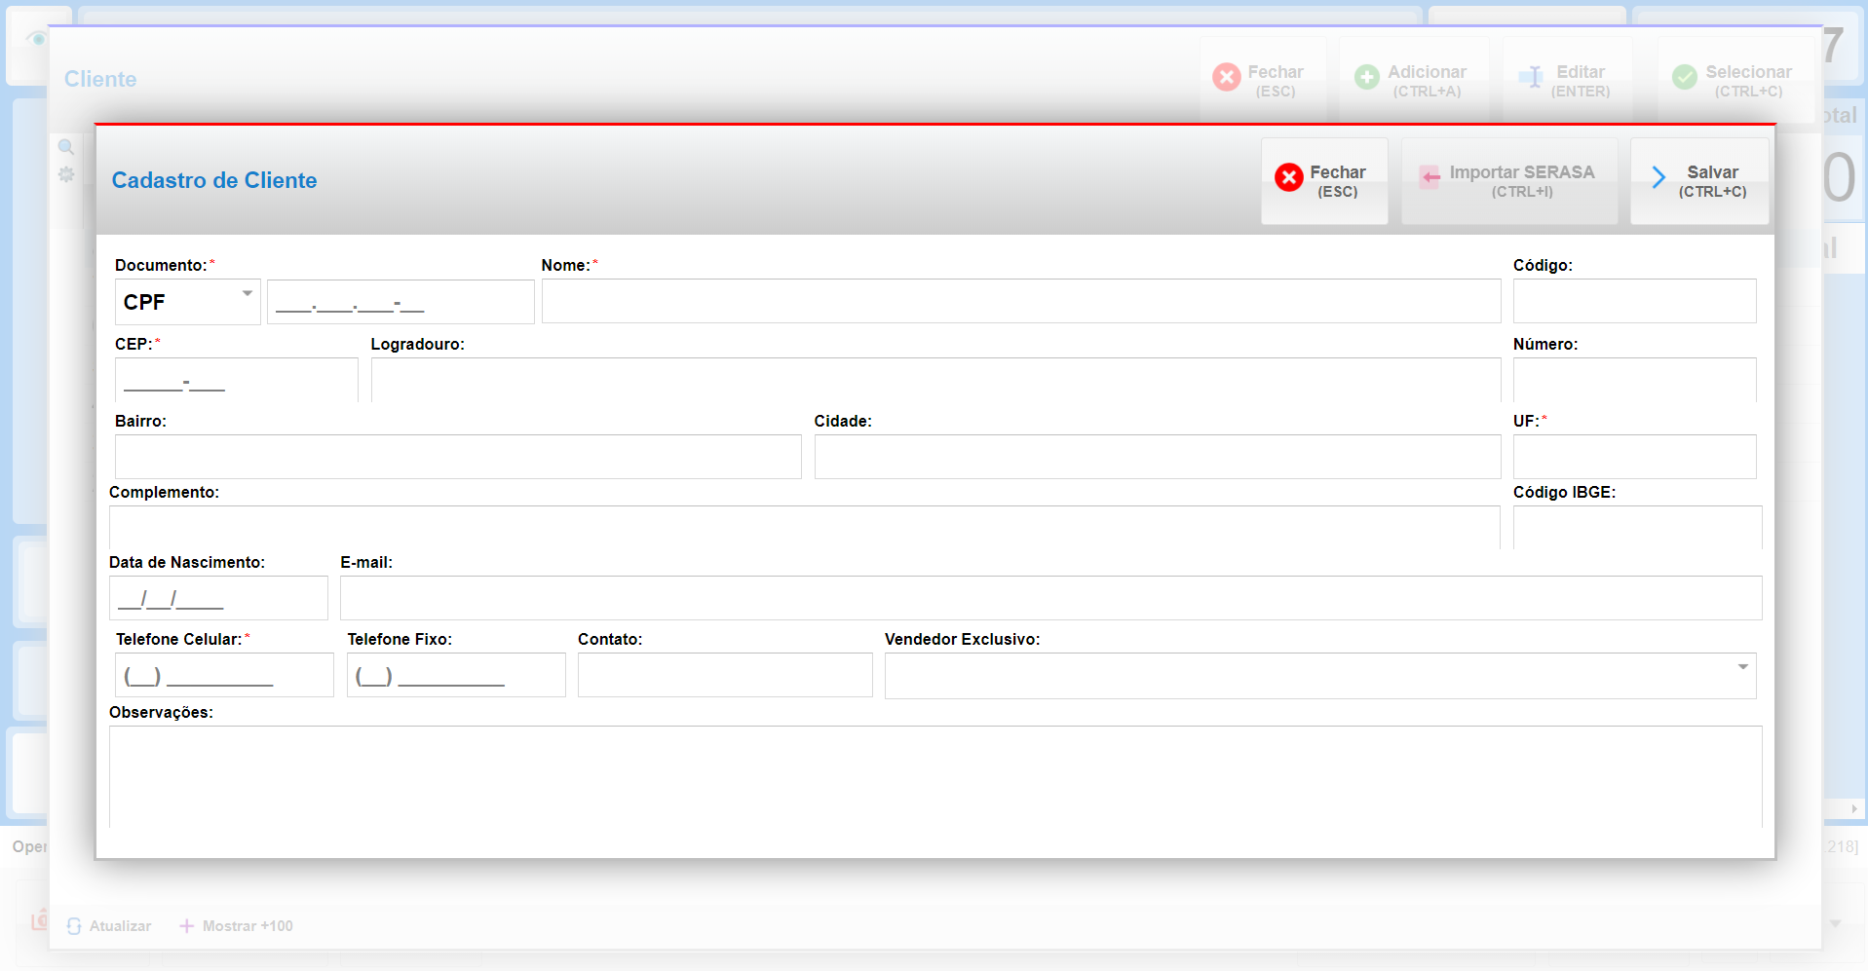Focus the CEP input field
The image size is (1868, 971).
[237, 380]
